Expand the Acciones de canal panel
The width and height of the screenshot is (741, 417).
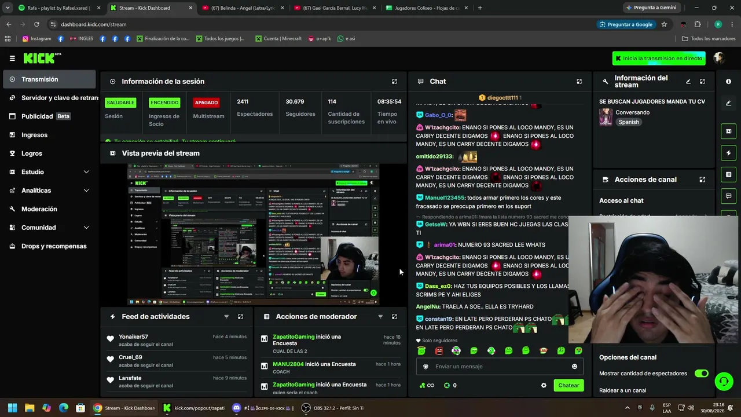702,180
